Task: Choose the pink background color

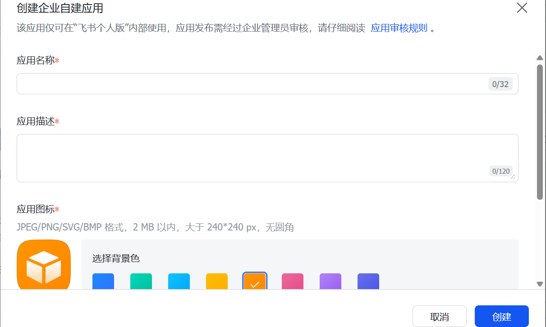Action: coord(293,281)
